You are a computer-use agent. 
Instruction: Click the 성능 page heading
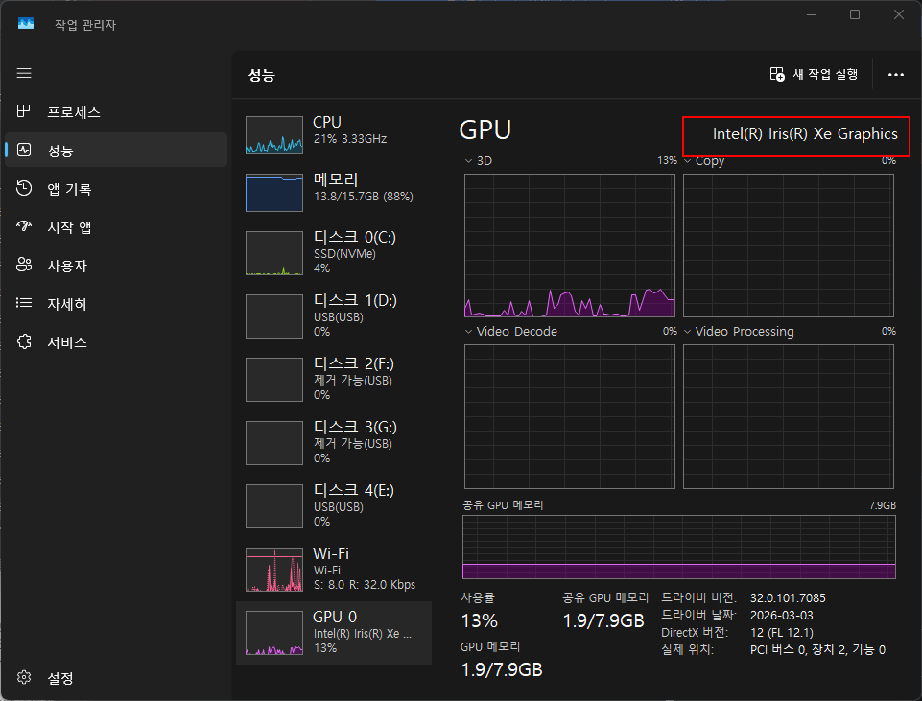coord(262,75)
